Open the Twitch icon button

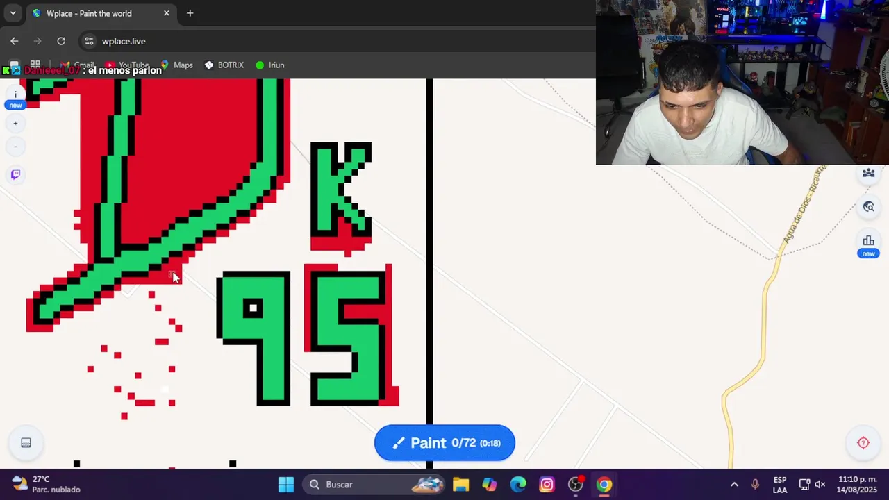click(15, 174)
